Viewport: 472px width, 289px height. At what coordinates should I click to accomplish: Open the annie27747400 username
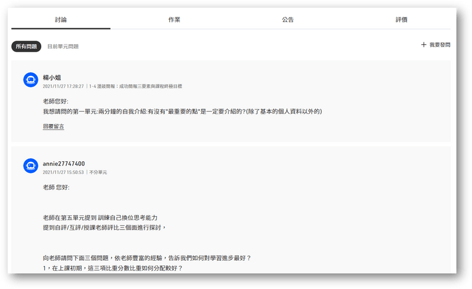(64, 164)
